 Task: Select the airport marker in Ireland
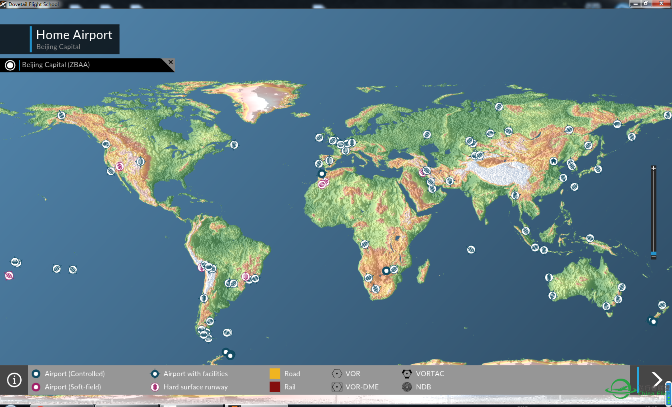click(319, 138)
